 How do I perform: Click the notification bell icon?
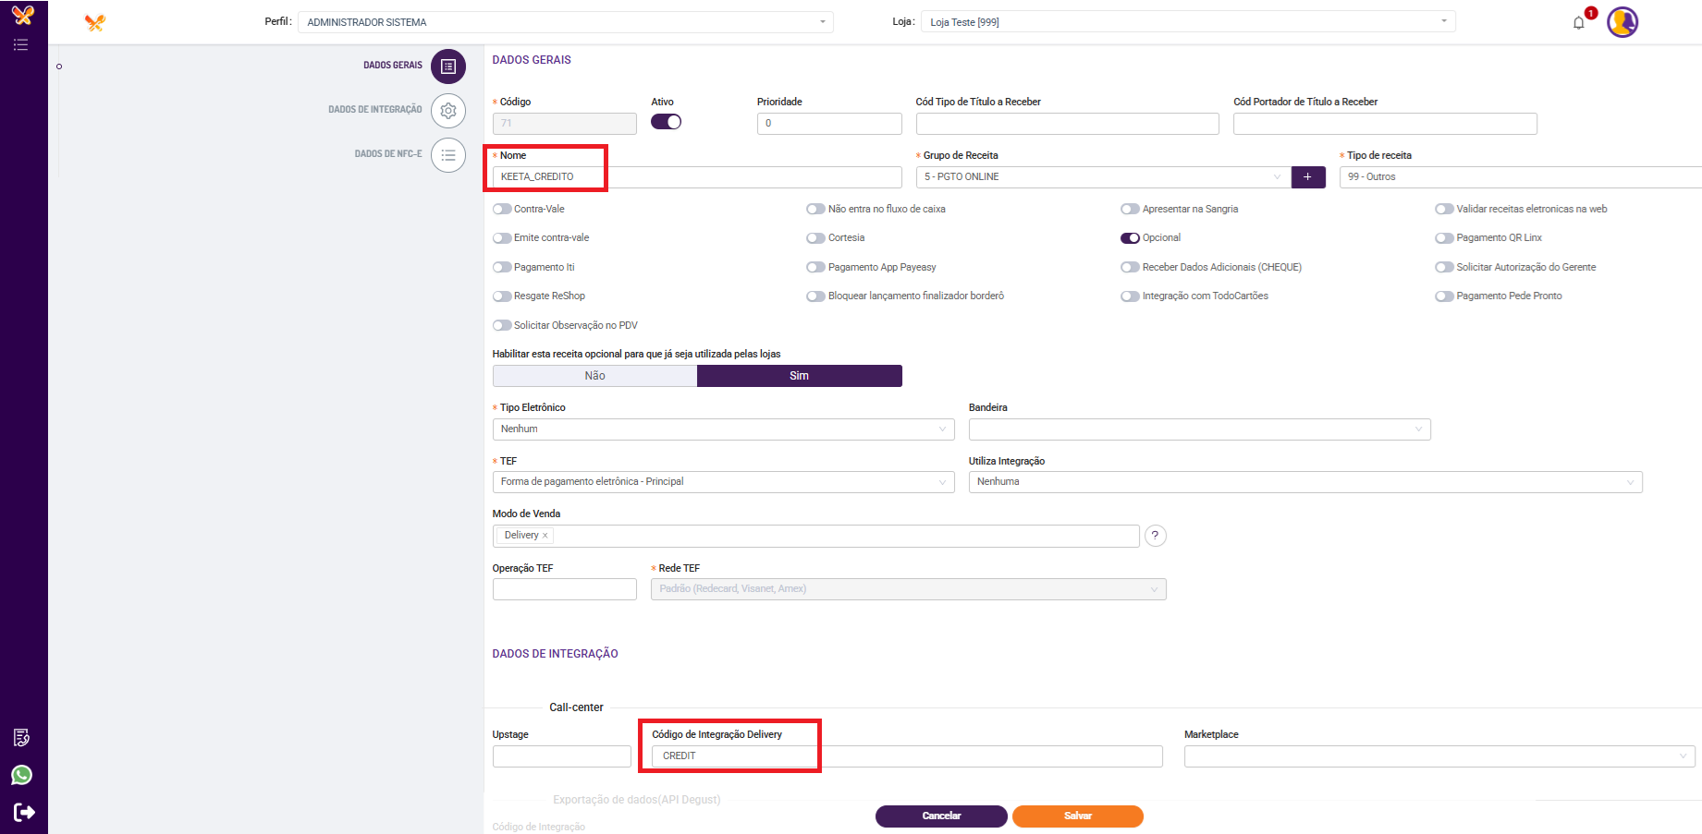[x=1578, y=23]
